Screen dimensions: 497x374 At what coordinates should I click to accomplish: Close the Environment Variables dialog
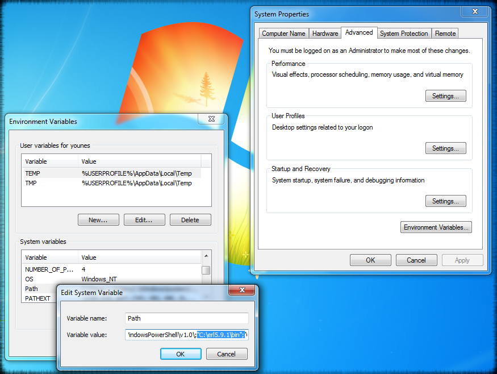point(211,119)
